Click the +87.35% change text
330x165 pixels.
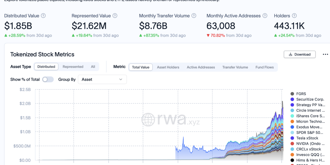coord(152,35)
